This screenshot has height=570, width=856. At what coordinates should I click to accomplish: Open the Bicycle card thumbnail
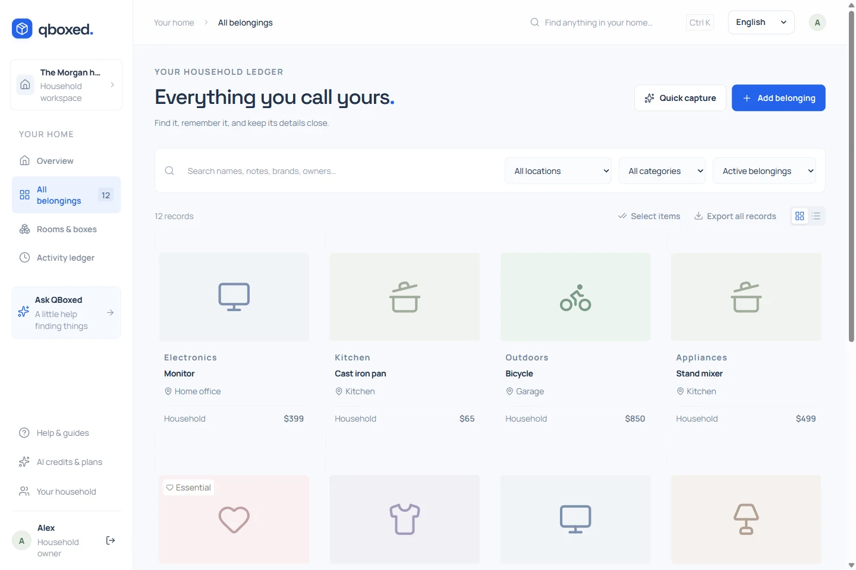point(575,297)
